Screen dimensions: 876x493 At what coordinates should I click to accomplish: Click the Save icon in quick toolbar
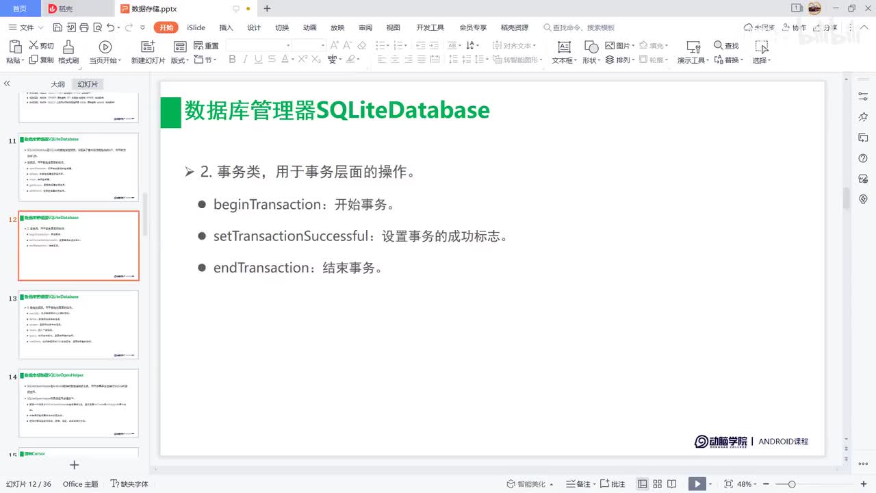pyautogui.click(x=57, y=27)
